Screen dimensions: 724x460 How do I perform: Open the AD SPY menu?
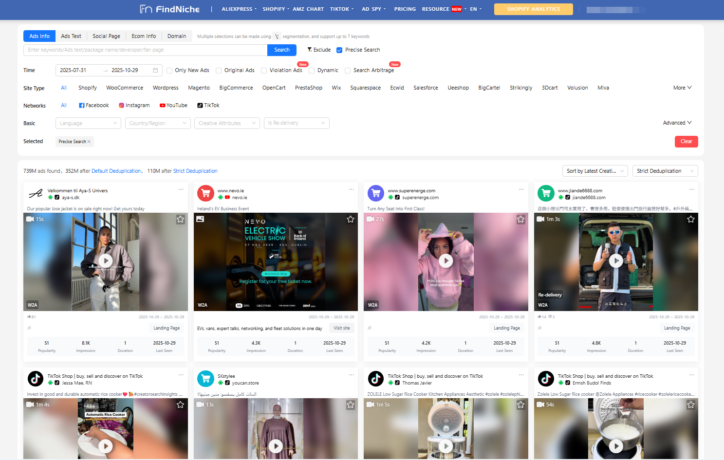[x=373, y=9]
